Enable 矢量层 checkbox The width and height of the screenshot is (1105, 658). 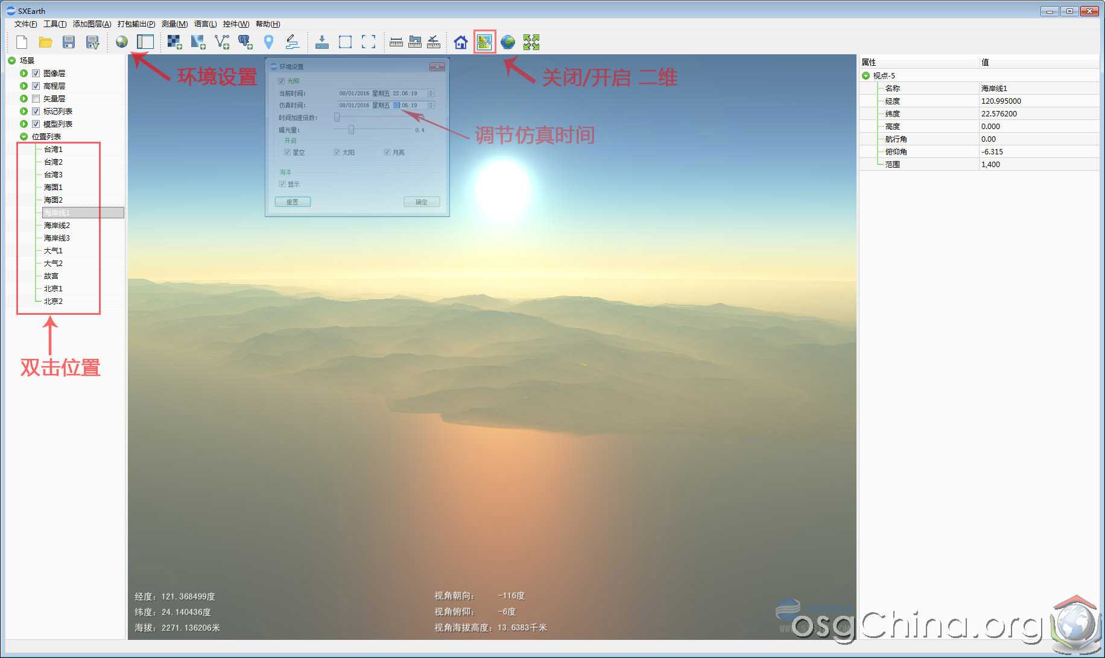point(36,98)
